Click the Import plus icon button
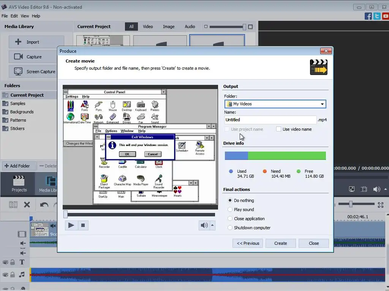Viewport: 389px width, 291px height. tap(36, 42)
